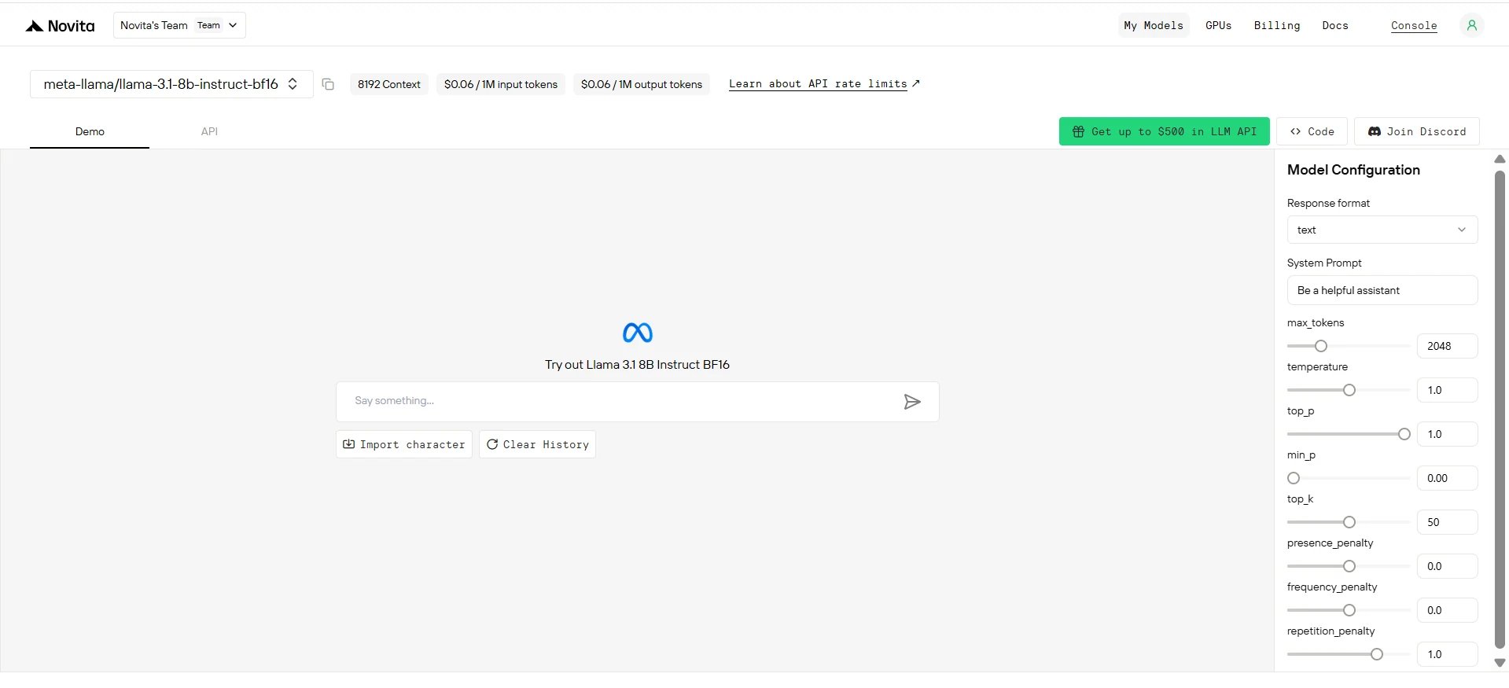Click the temperature slider handle
This screenshot has height=688, width=1509.
pyautogui.click(x=1349, y=390)
